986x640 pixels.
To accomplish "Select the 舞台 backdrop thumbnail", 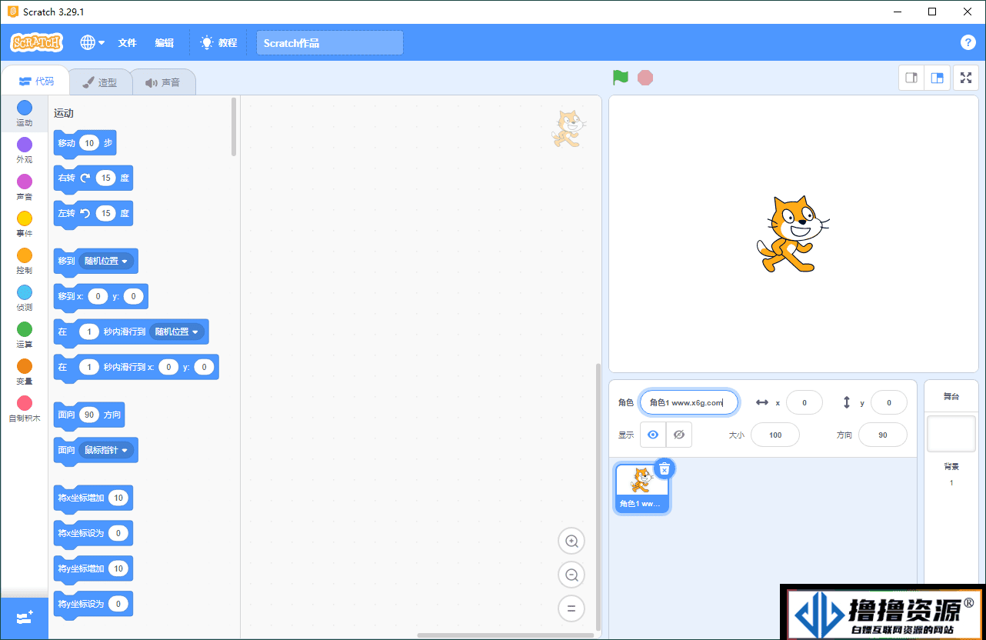I will tap(951, 434).
